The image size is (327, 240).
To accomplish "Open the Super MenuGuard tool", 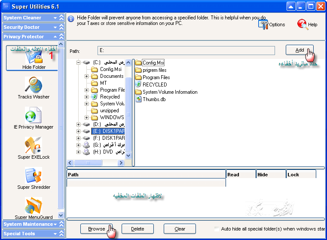I will pos(34,208).
